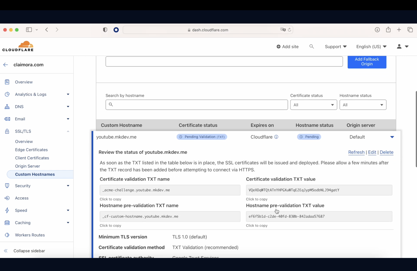The image size is (417, 271).
Task: Click the Email envelope icon
Action: [7, 119]
